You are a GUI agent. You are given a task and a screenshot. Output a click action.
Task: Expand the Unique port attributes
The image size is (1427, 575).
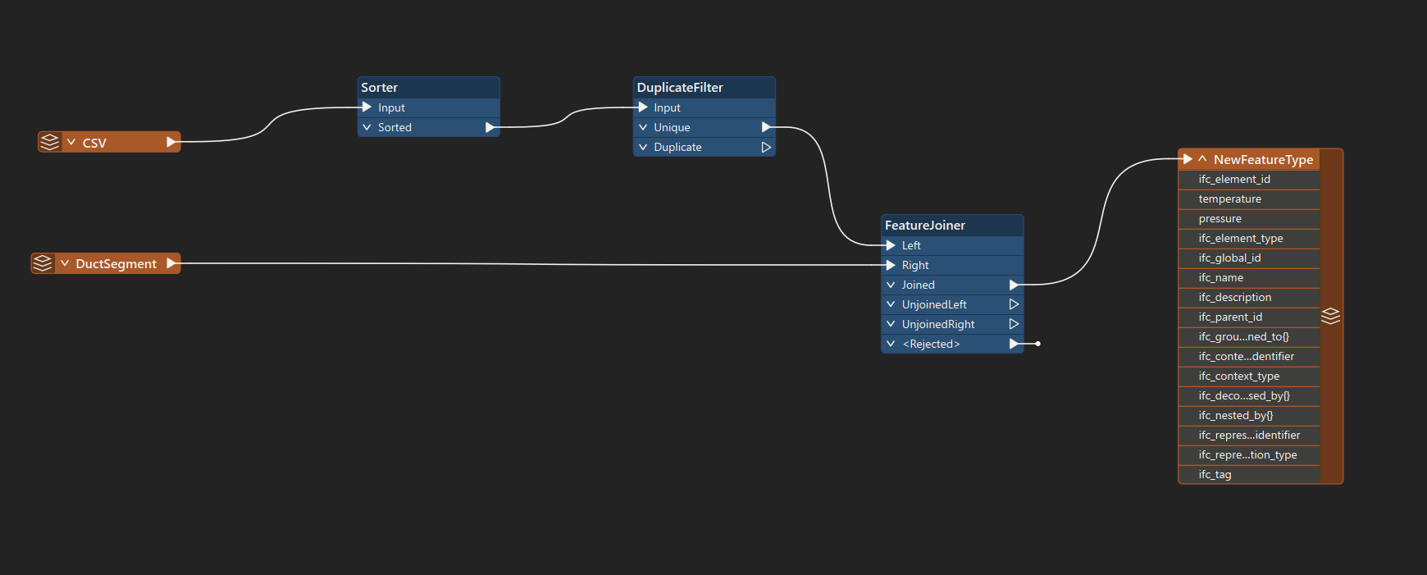pyautogui.click(x=643, y=127)
